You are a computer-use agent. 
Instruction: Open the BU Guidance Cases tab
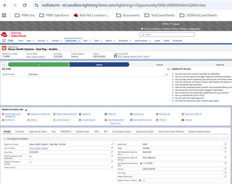[122, 132]
